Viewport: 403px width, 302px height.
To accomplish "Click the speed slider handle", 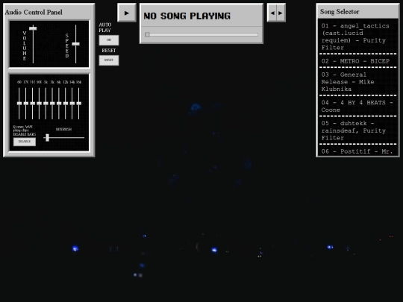I will [x=75, y=44].
